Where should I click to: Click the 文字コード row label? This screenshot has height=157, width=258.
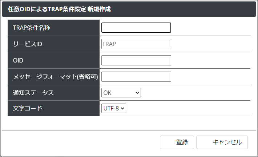pos(28,108)
